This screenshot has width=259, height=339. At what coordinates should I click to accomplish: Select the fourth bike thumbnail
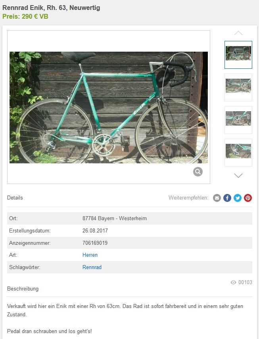[x=238, y=153]
